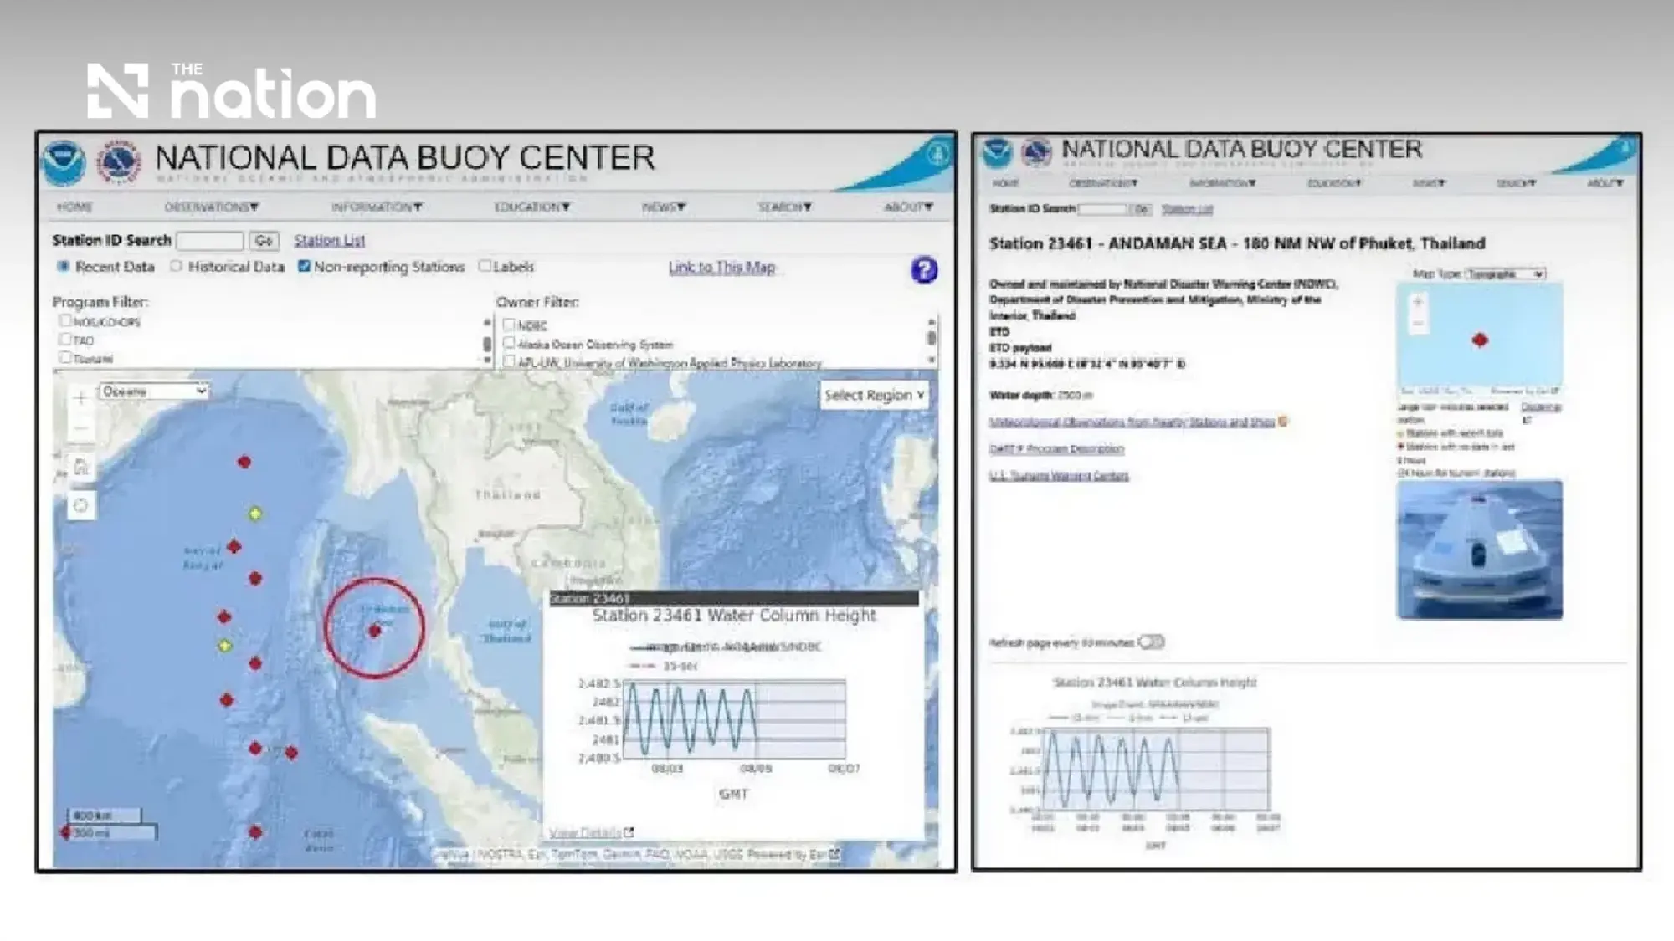Click the NOAA logo on the right station page
The image size is (1674, 941).
[998, 152]
